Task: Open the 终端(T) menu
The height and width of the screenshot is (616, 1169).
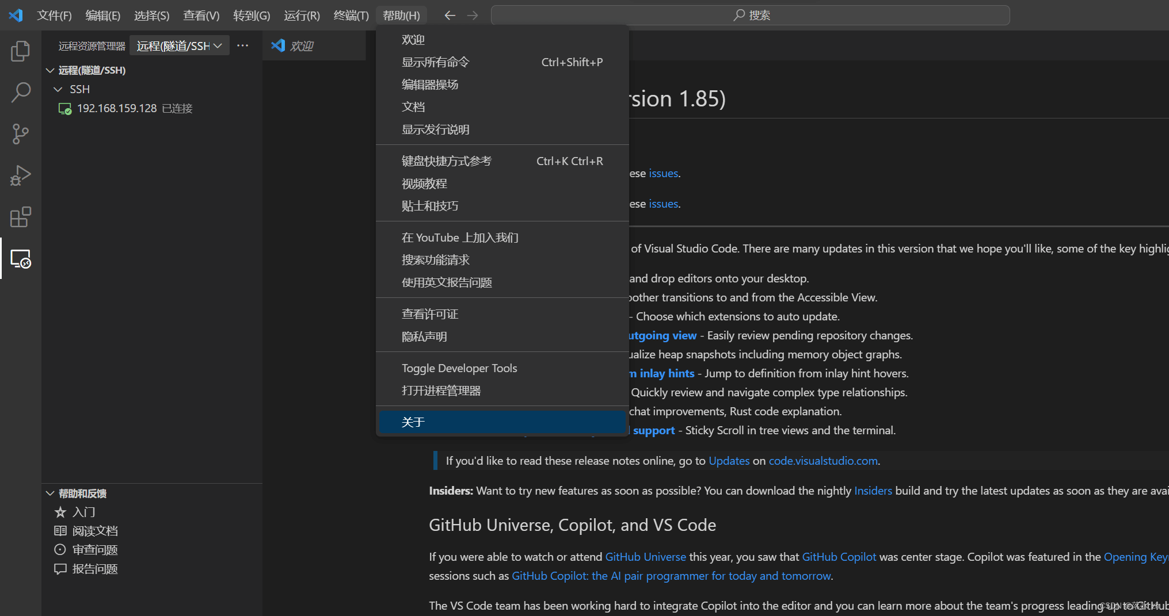Action: pyautogui.click(x=351, y=16)
